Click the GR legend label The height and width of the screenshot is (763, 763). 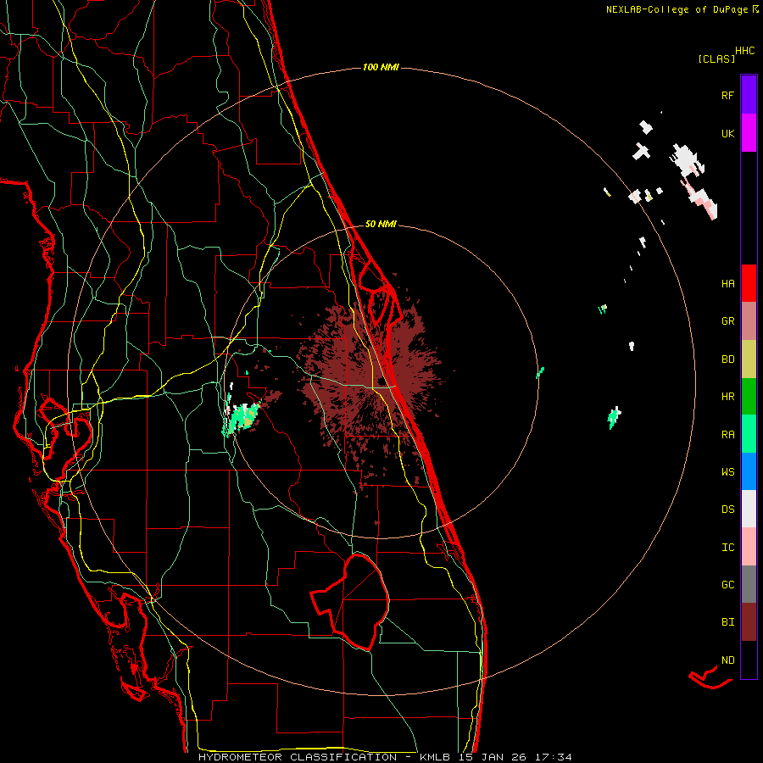(x=727, y=321)
